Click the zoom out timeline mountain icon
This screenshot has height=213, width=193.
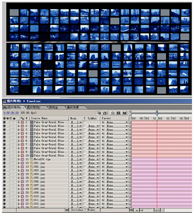click(x=137, y=210)
